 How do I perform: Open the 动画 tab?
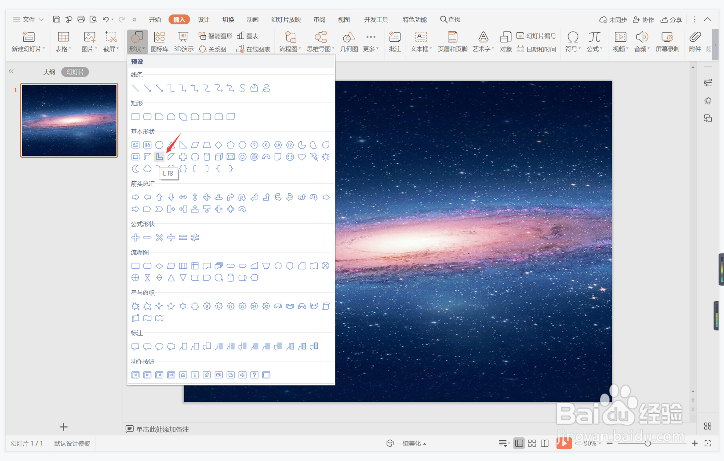click(x=253, y=20)
